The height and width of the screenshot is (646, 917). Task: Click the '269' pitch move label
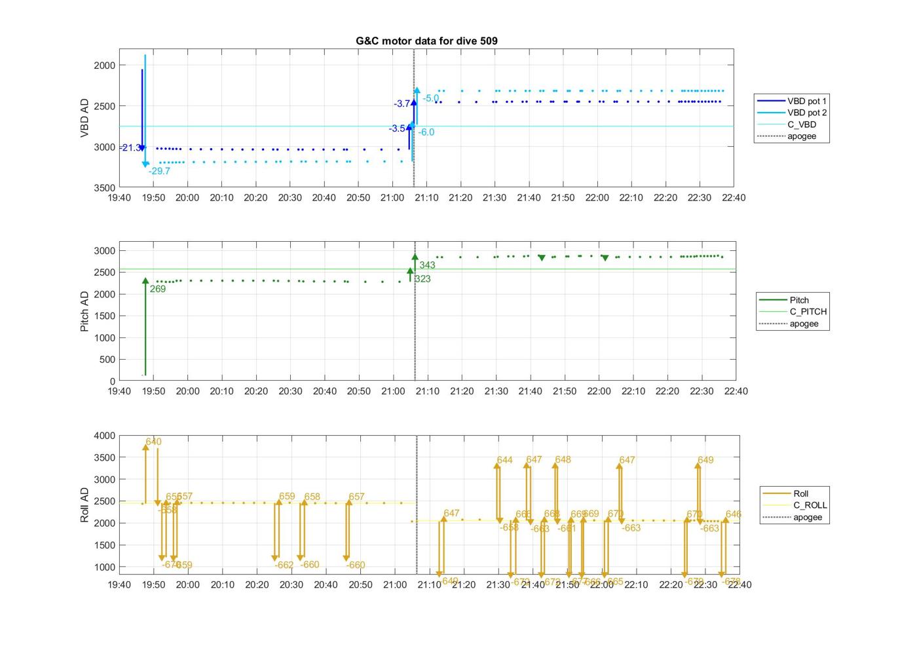pyautogui.click(x=158, y=289)
